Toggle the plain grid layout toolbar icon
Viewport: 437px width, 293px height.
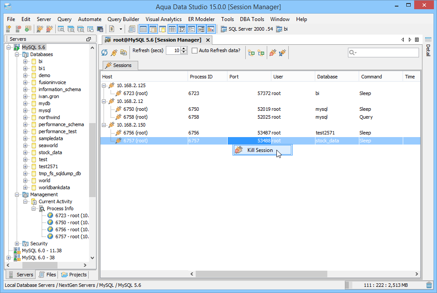(x=172, y=28)
